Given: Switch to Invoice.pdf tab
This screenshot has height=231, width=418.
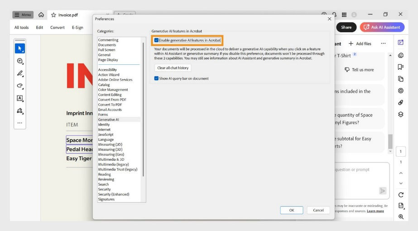Looking at the screenshot, I should click(68, 15).
